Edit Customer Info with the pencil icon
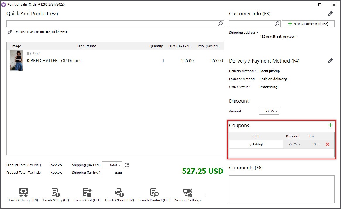 (x=330, y=14)
